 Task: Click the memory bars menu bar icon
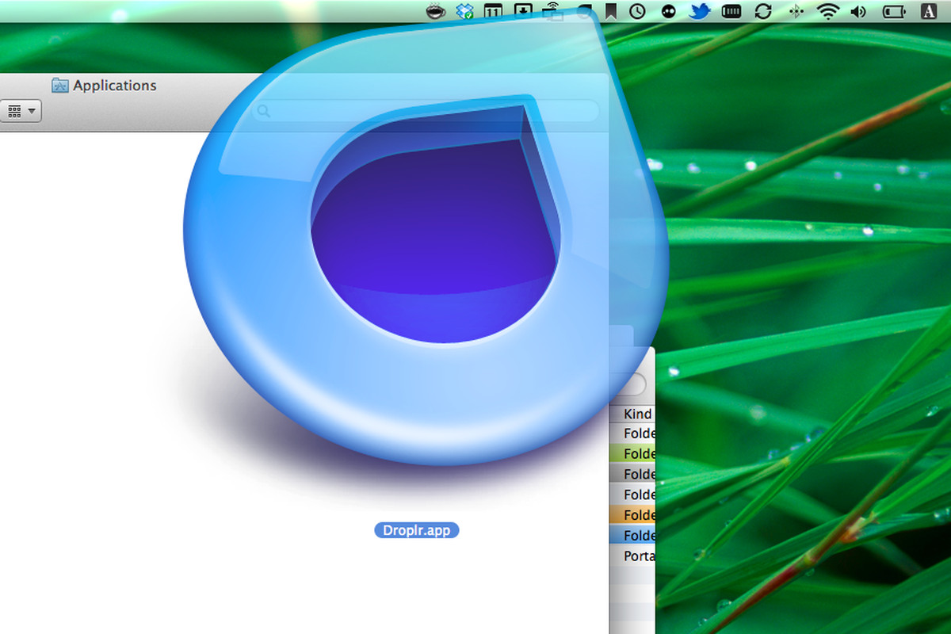[x=732, y=11]
